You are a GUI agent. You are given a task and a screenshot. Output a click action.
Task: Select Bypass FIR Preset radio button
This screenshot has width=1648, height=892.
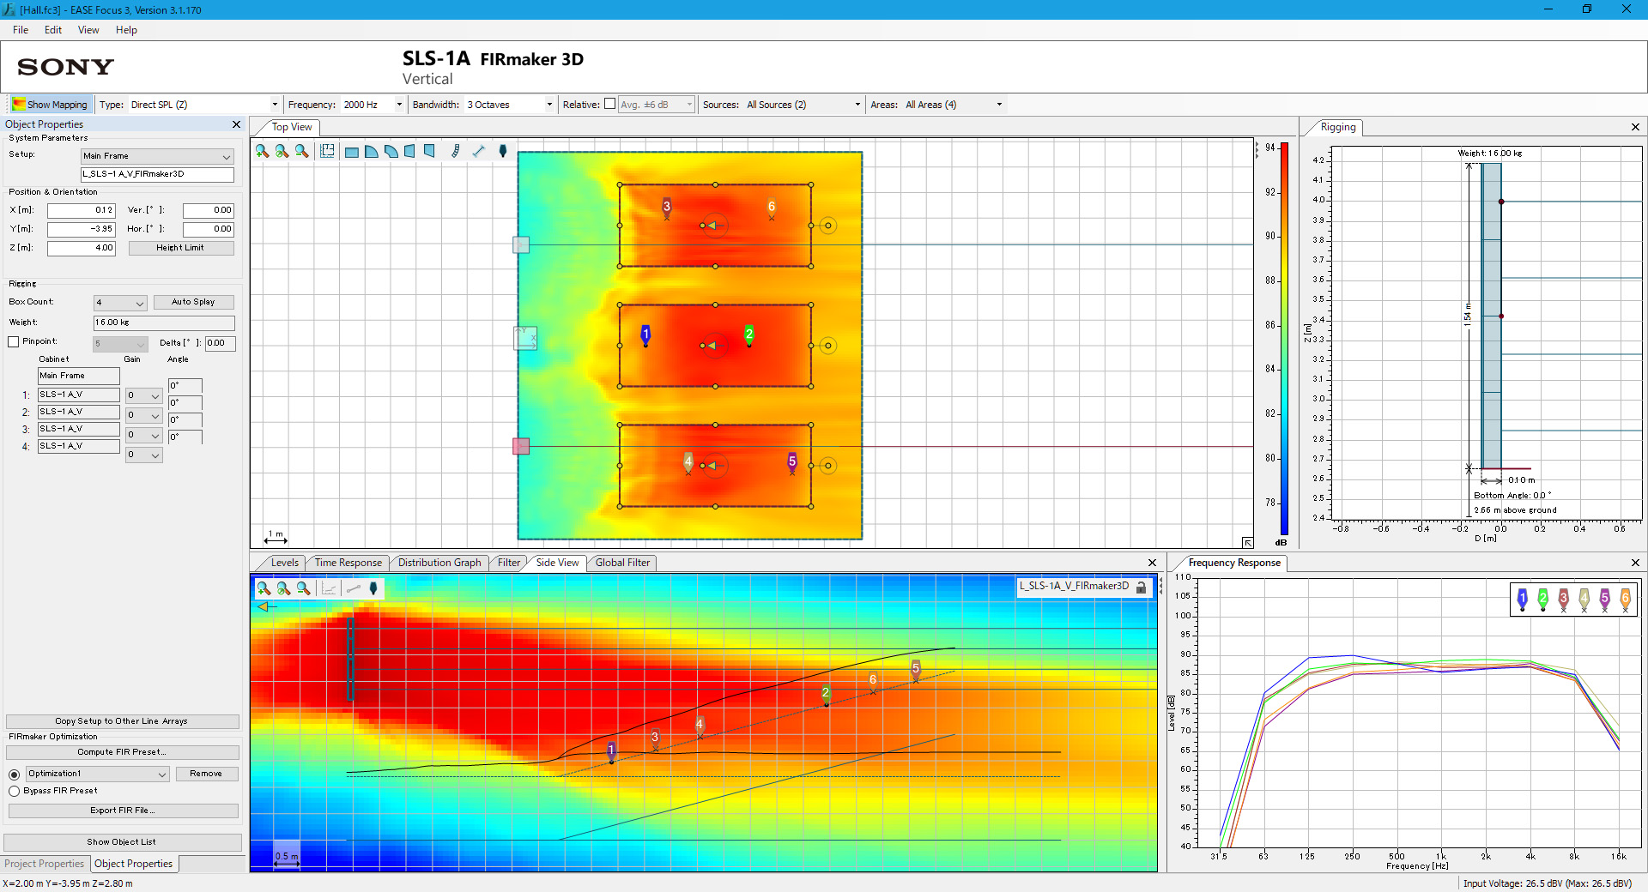[14, 791]
